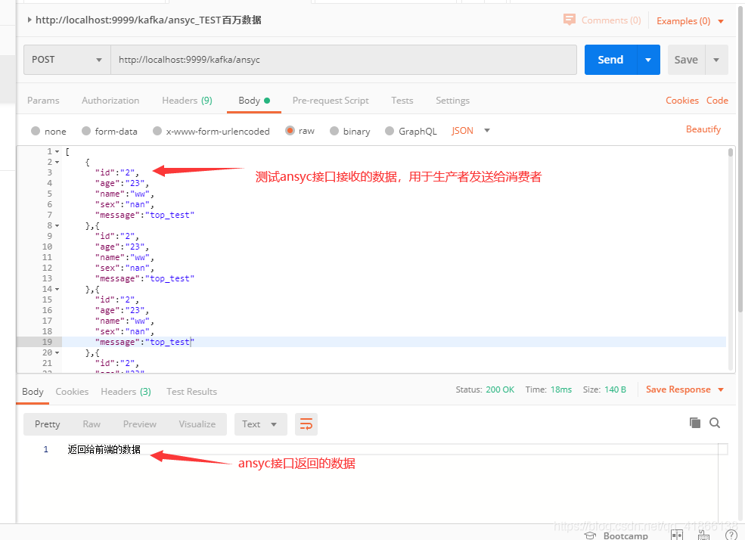Collapse code fold arrow on line 1

point(57,151)
